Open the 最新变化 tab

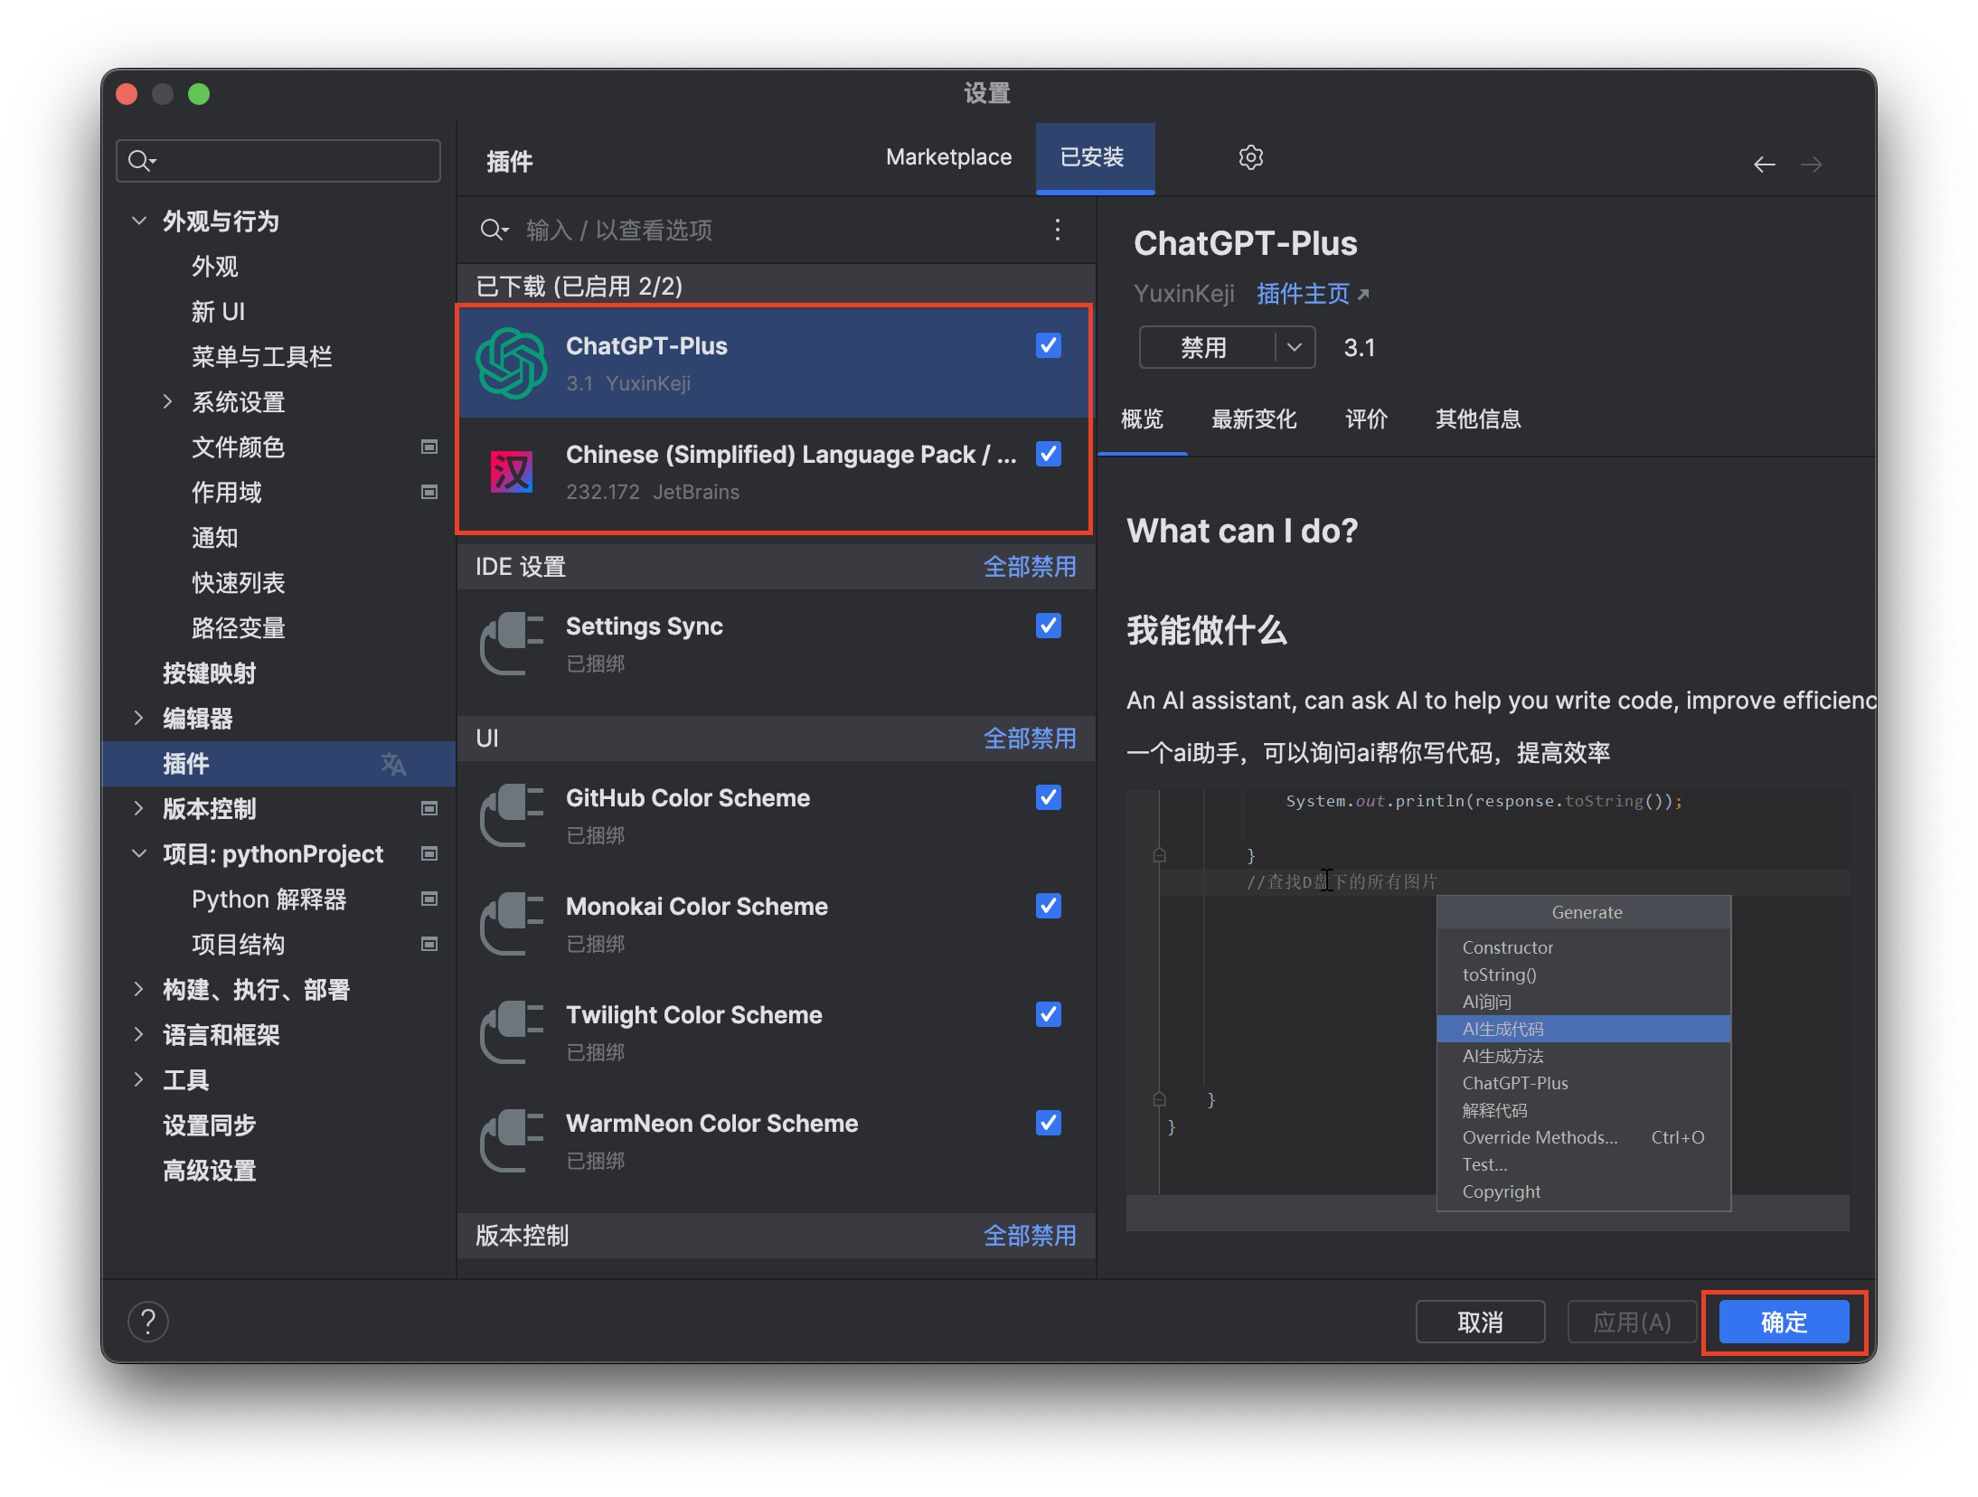(1254, 419)
